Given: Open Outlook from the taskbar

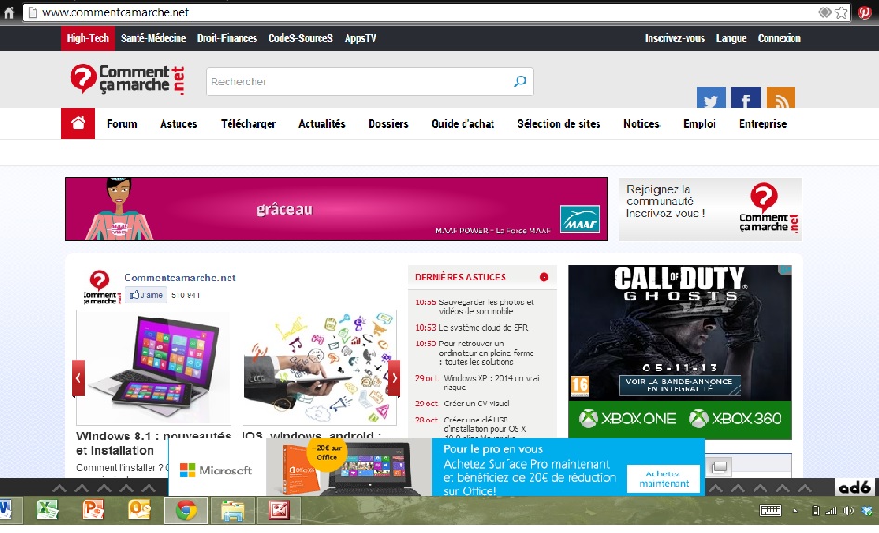Looking at the screenshot, I should (x=139, y=510).
